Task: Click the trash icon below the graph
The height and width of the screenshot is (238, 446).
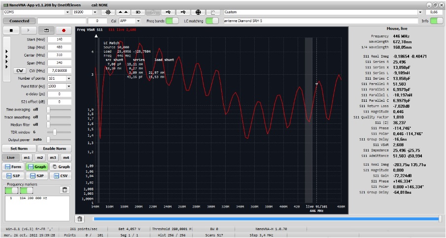Action: pos(81,218)
